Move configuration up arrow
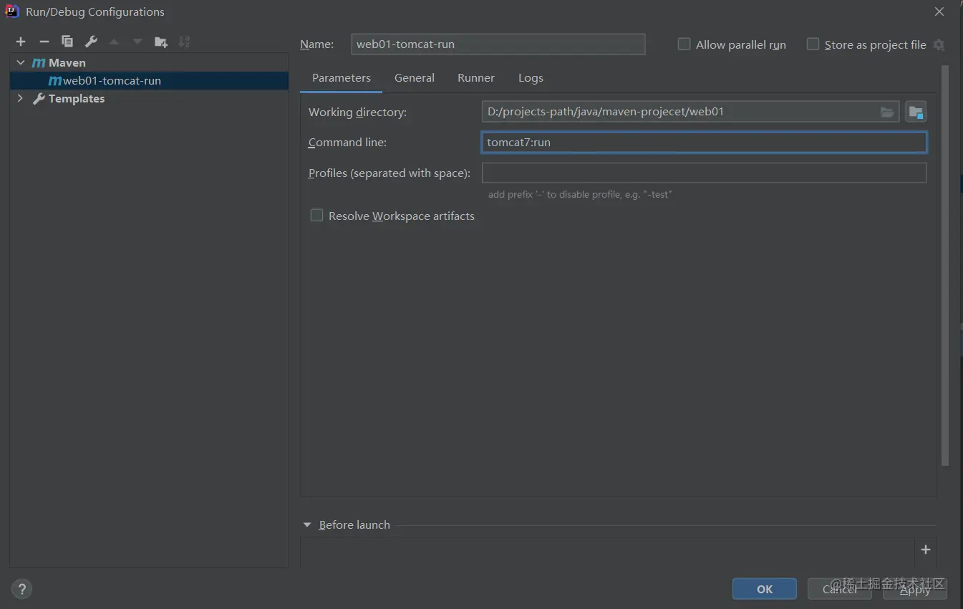 114,42
